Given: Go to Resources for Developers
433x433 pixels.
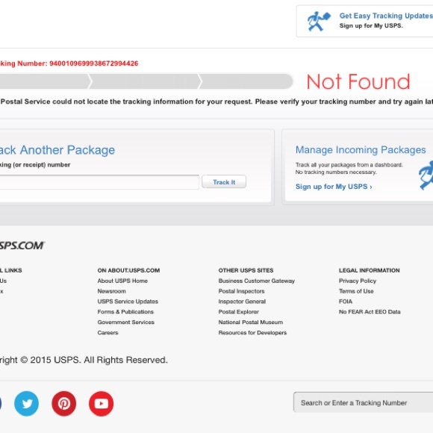Looking at the screenshot, I should pos(252,332).
